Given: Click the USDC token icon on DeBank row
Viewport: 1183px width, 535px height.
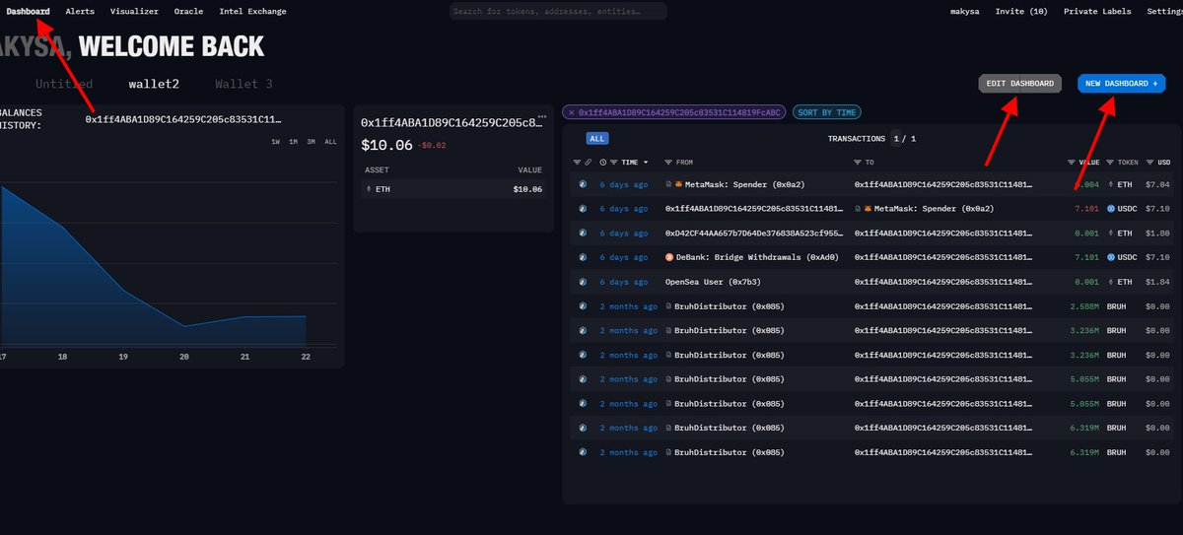Looking at the screenshot, I should click(1111, 257).
